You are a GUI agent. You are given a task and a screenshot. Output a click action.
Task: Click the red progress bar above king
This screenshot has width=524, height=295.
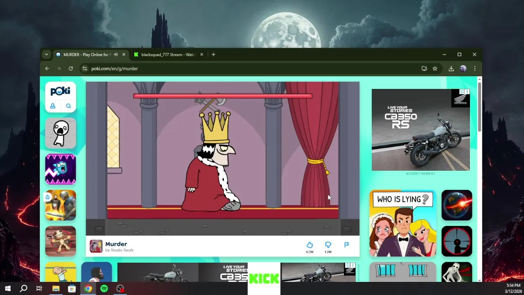point(223,96)
